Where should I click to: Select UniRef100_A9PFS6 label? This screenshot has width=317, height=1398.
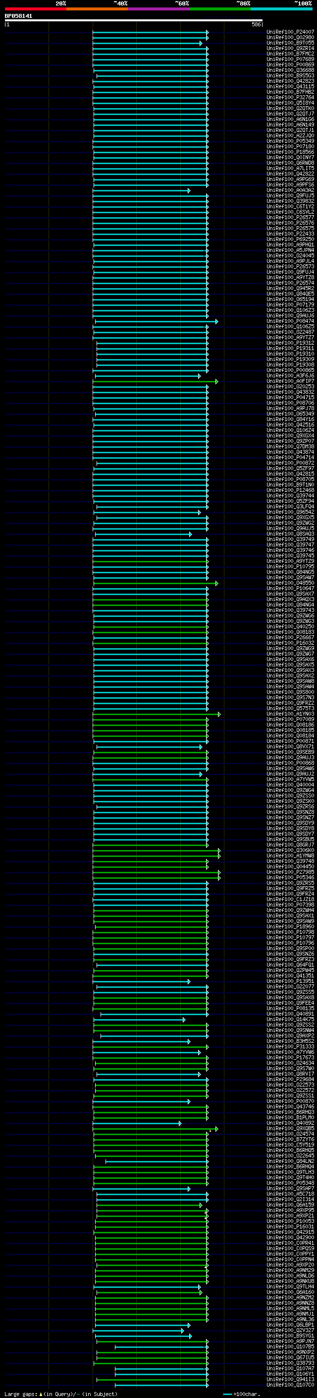click(x=290, y=185)
